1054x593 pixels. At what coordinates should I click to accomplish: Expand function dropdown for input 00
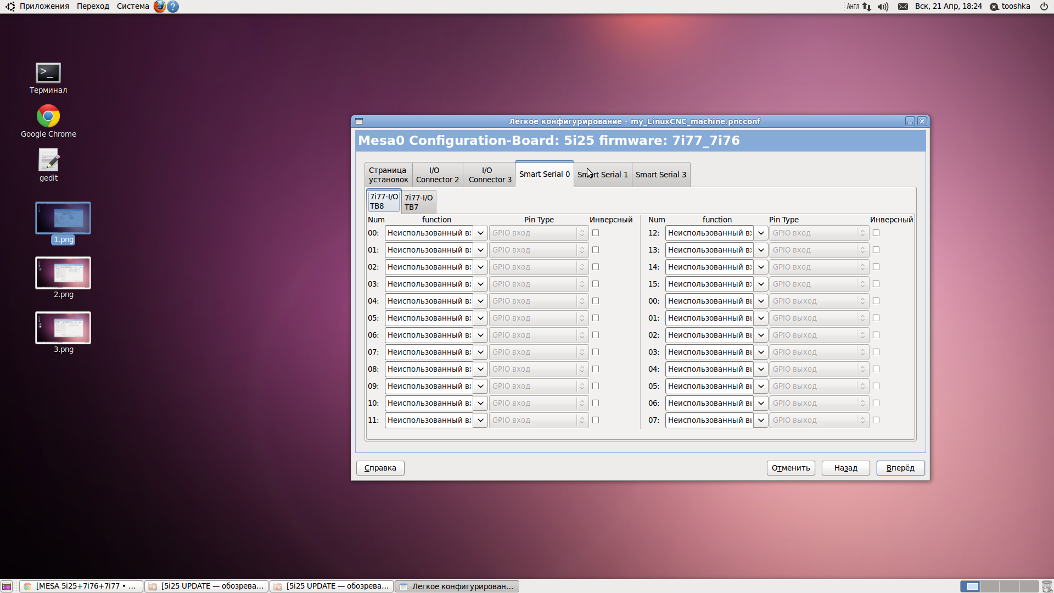[480, 233]
